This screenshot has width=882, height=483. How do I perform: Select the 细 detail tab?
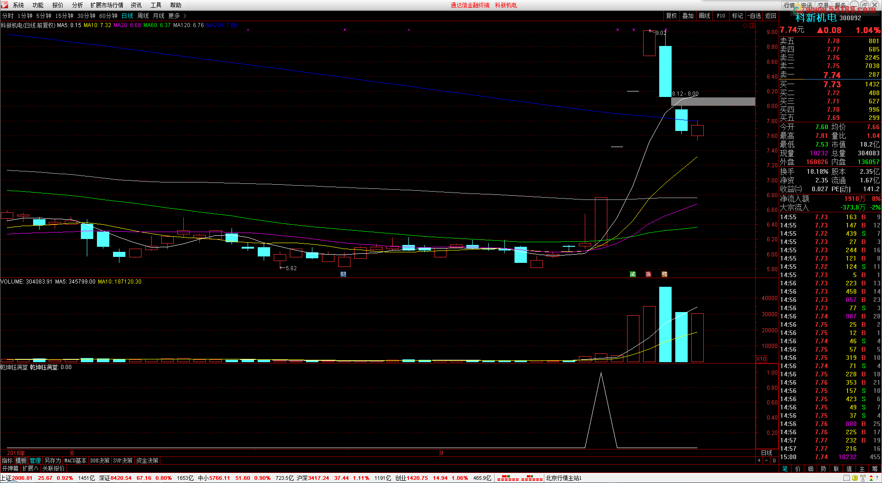(x=811, y=469)
